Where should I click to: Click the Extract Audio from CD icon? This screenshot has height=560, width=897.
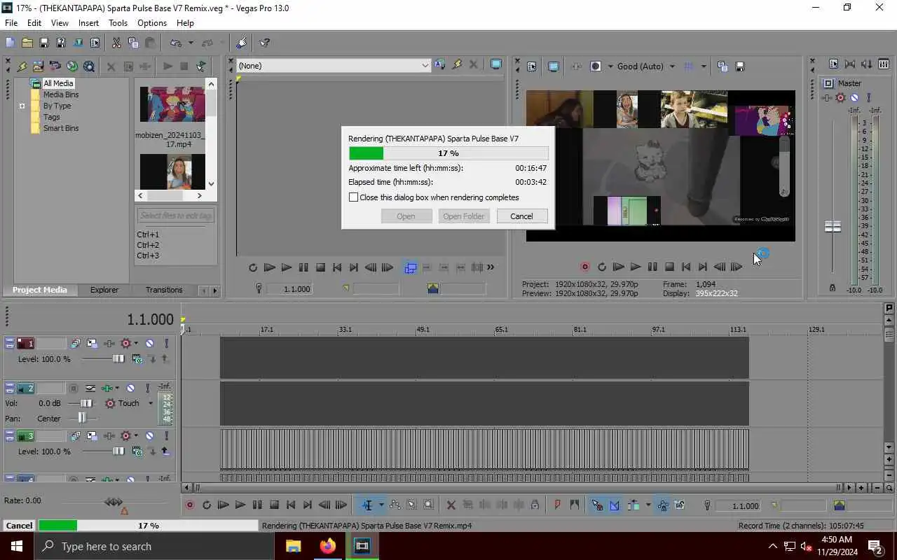[x=71, y=66]
